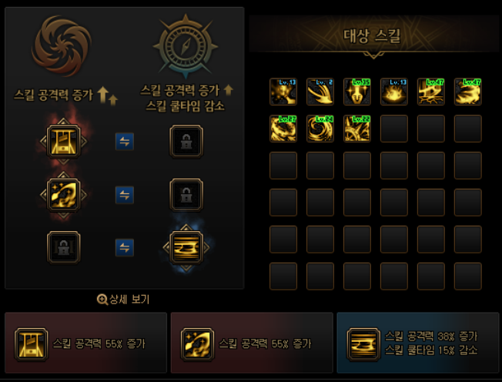Select the compass emblem for cooldown reduction

(x=186, y=46)
